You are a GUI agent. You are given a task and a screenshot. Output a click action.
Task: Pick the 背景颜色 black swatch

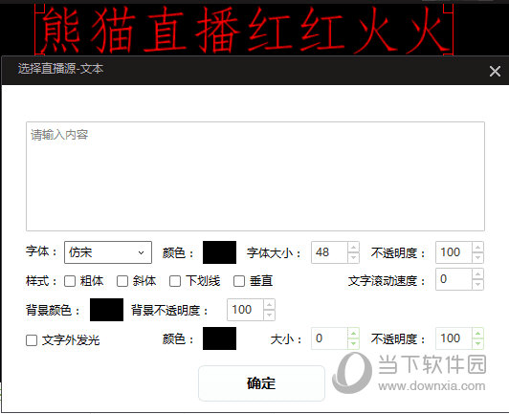106,310
